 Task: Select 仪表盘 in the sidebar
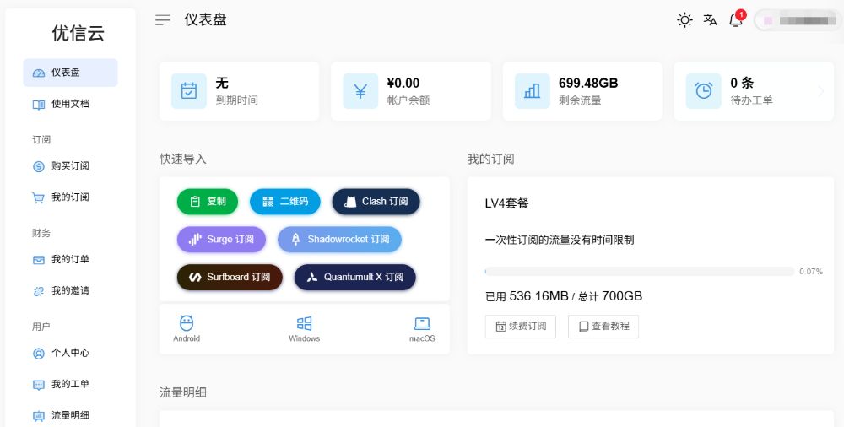pos(71,73)
